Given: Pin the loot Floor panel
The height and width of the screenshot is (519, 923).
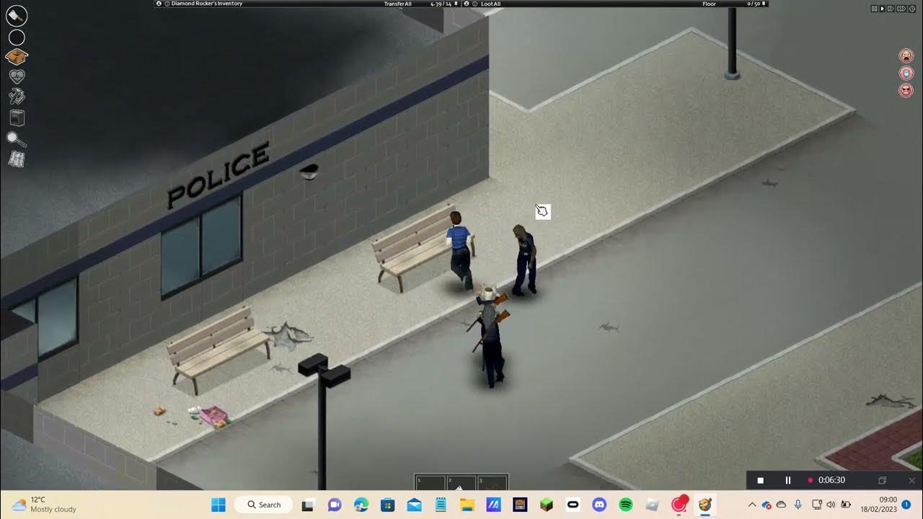Looking at the screenshot, I should click(x=764, y=4).
